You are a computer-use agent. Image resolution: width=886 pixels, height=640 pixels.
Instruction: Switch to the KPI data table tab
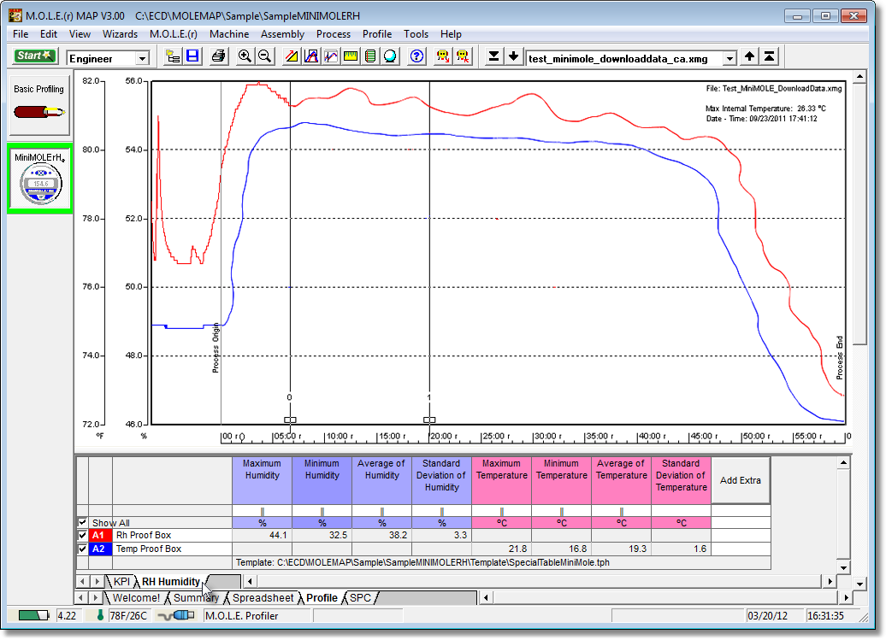pos(121,581)
